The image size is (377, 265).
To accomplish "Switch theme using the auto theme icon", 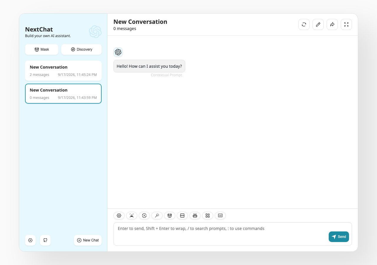I will coord(144,216).
